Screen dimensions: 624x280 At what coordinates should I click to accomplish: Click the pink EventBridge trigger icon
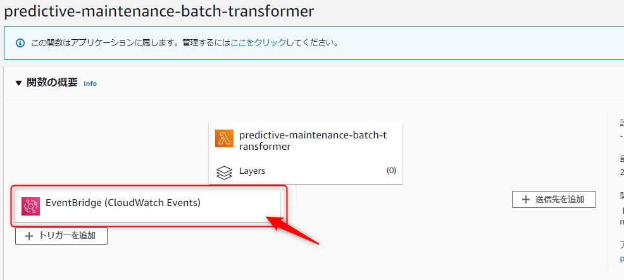coord(30,206)
